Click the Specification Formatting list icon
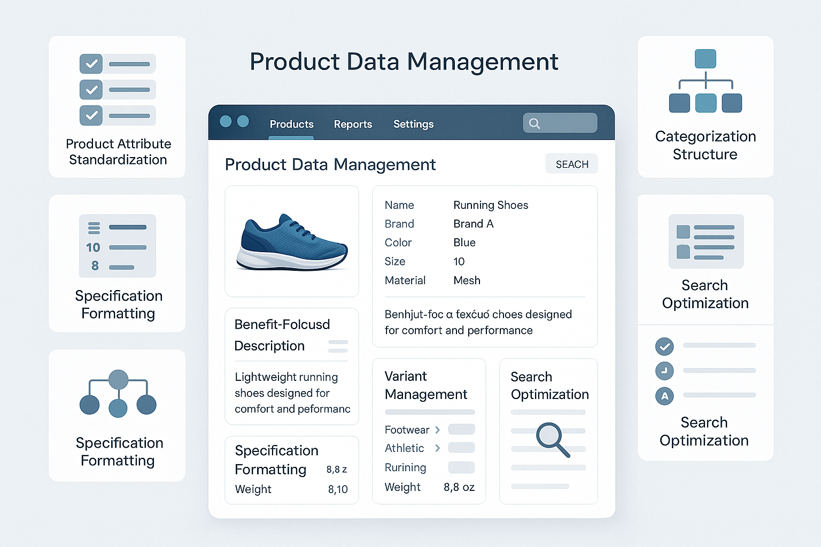This screenshot has height=547, width=821. point(117,246)
